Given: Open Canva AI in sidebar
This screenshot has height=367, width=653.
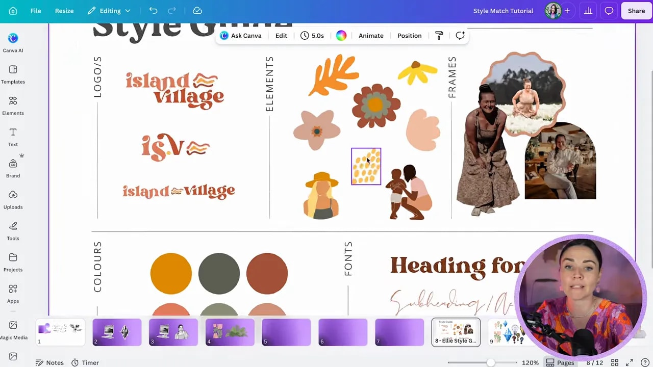Looking at the screenshot, I should (x=13, y=43).
